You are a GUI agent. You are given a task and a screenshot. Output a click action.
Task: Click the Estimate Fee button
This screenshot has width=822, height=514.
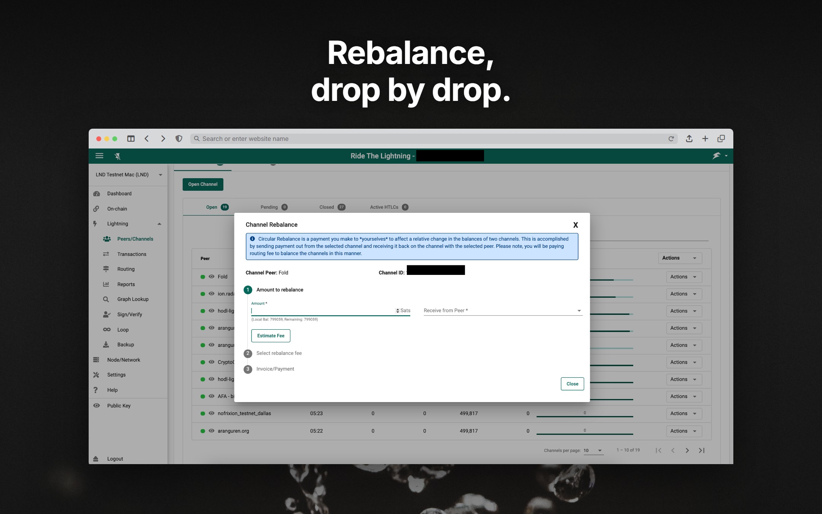pyautogui.click(x=271, y=336)
